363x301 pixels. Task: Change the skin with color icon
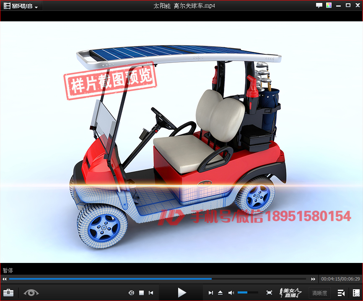coord(329,5)
